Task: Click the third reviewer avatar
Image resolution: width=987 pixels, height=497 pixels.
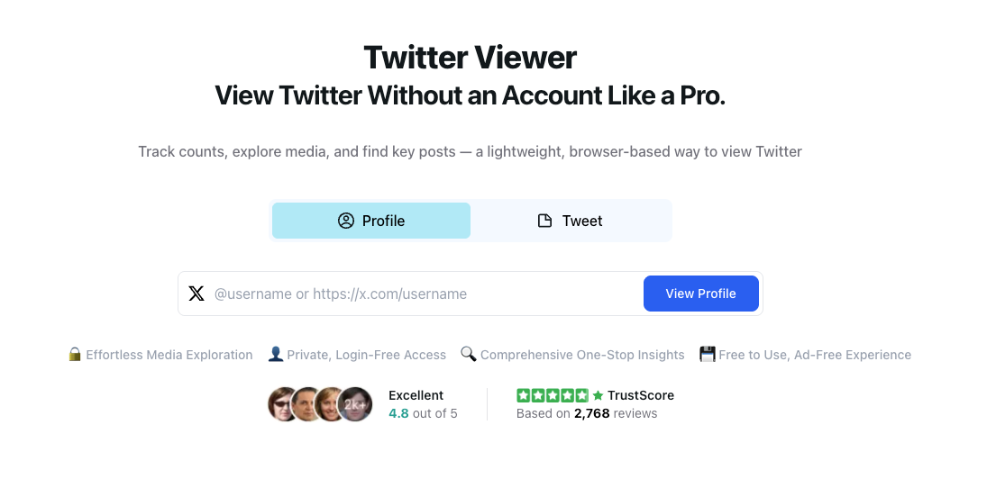Action: [x=329, y=404]
